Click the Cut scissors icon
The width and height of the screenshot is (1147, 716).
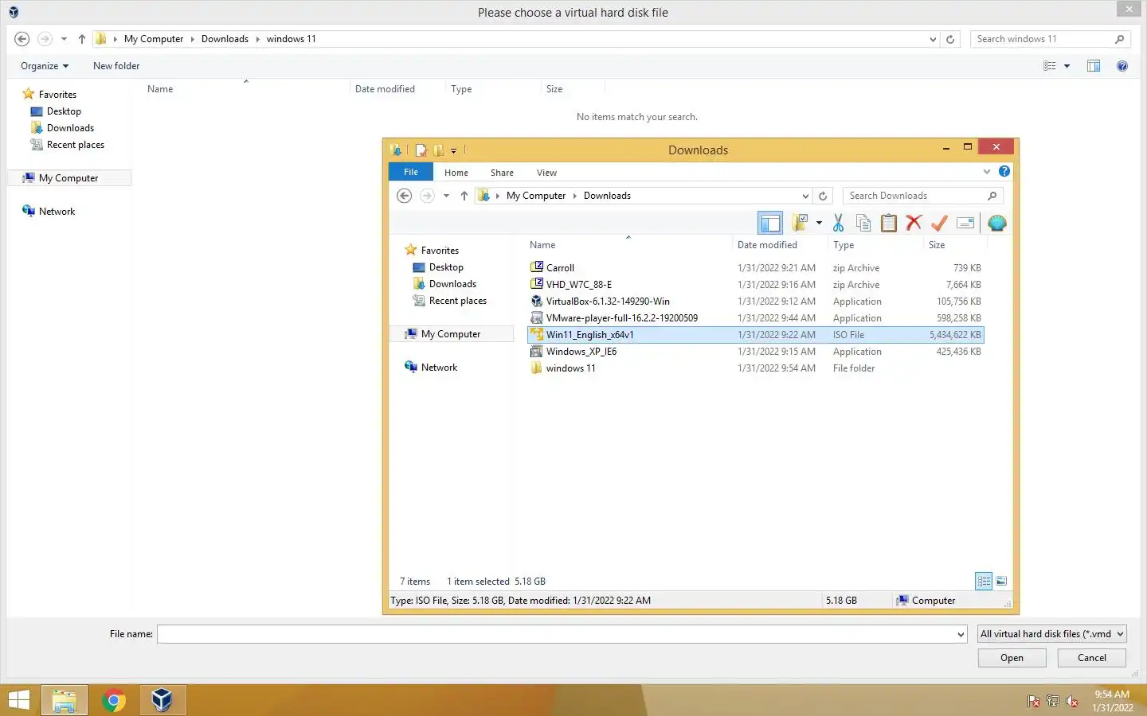(x=838, y=224)
